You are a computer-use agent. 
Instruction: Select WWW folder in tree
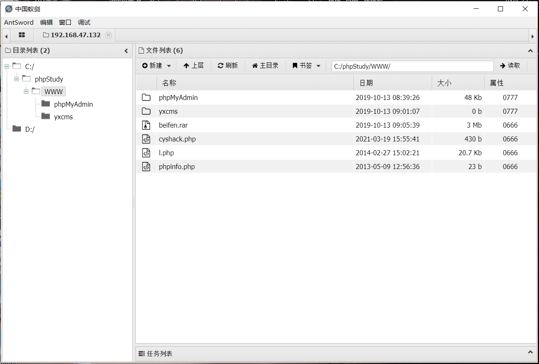pyautogui.click(x=54, y=92)
